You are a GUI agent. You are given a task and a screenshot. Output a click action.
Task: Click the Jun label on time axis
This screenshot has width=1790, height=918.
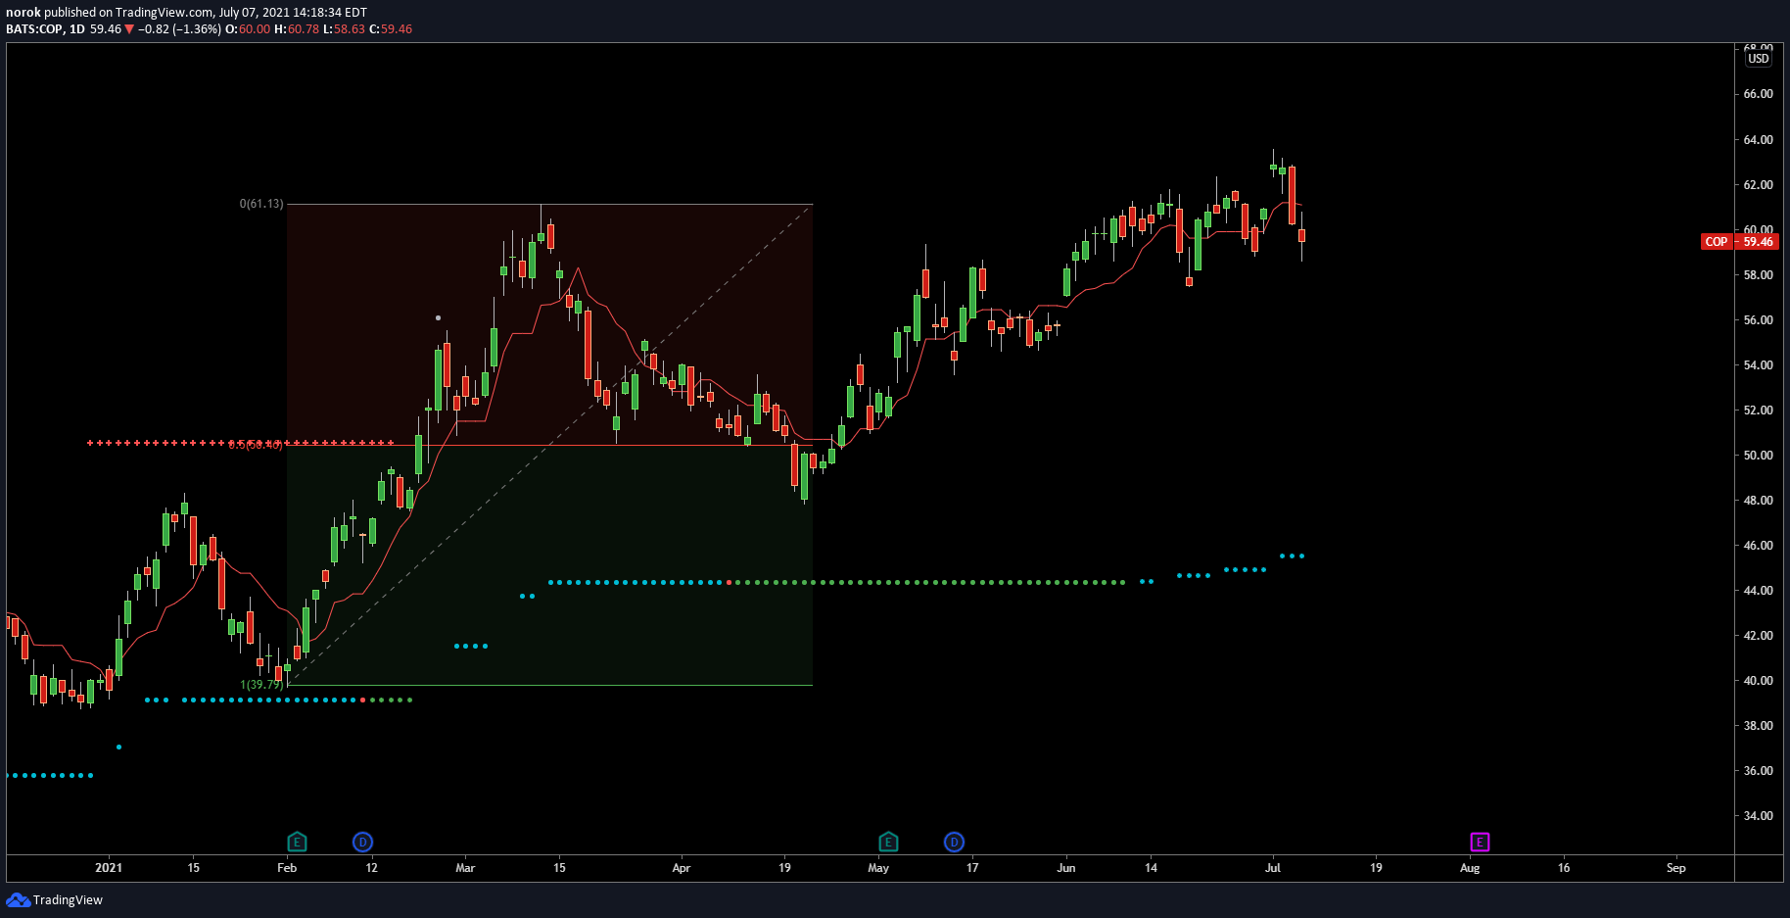tap(1066, 868)
